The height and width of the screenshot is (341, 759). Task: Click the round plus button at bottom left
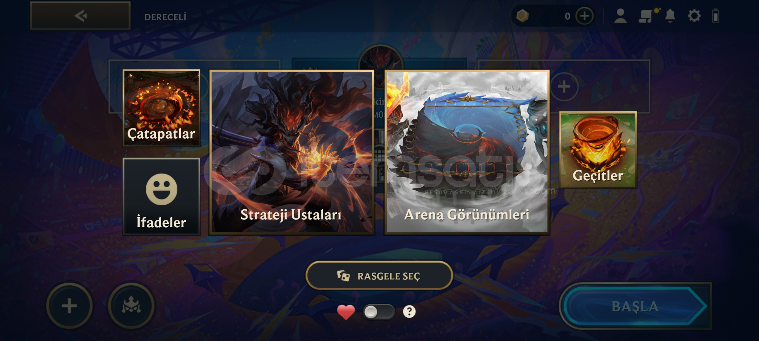pyautogui.click(x=69, y=306)
